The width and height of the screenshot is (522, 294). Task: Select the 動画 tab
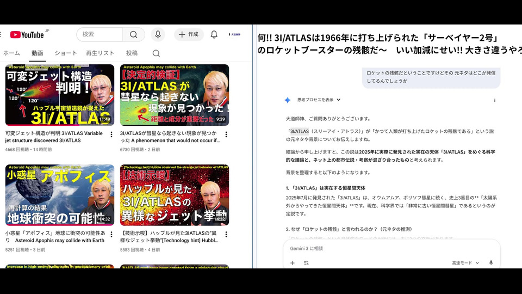(38, 53)
